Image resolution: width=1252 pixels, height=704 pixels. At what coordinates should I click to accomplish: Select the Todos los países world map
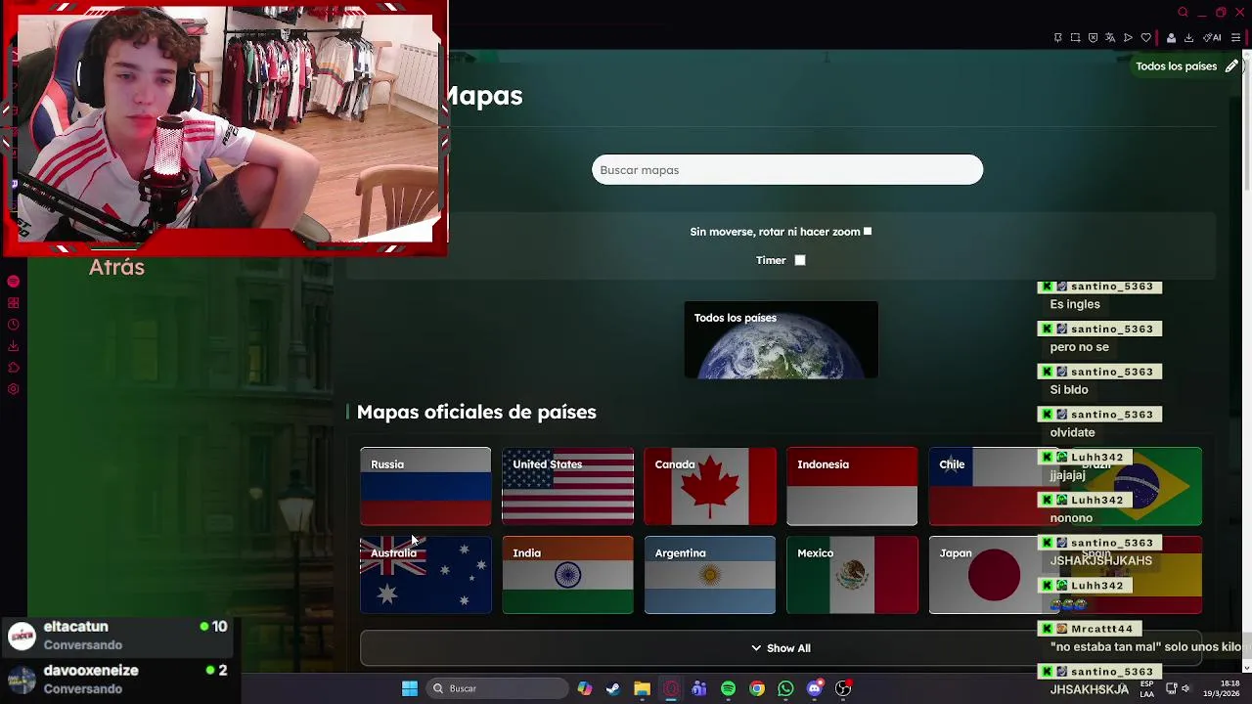coord(781,340)
